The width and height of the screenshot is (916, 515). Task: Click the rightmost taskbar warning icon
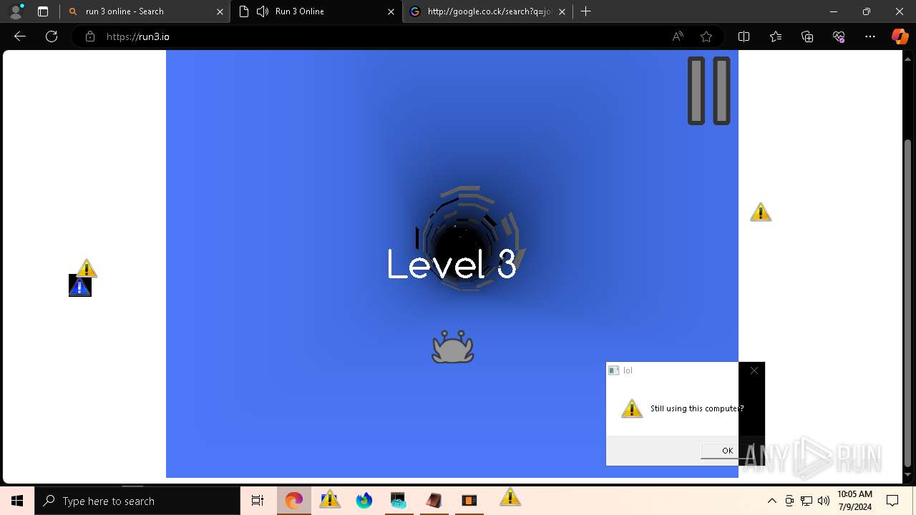510,497
